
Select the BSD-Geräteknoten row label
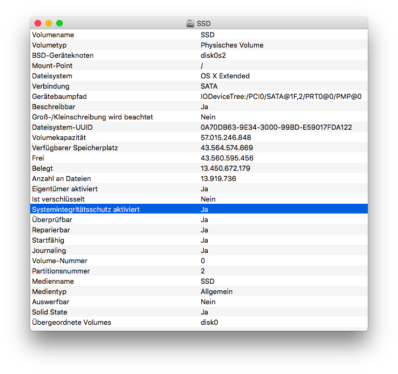[x=63, y=56]
